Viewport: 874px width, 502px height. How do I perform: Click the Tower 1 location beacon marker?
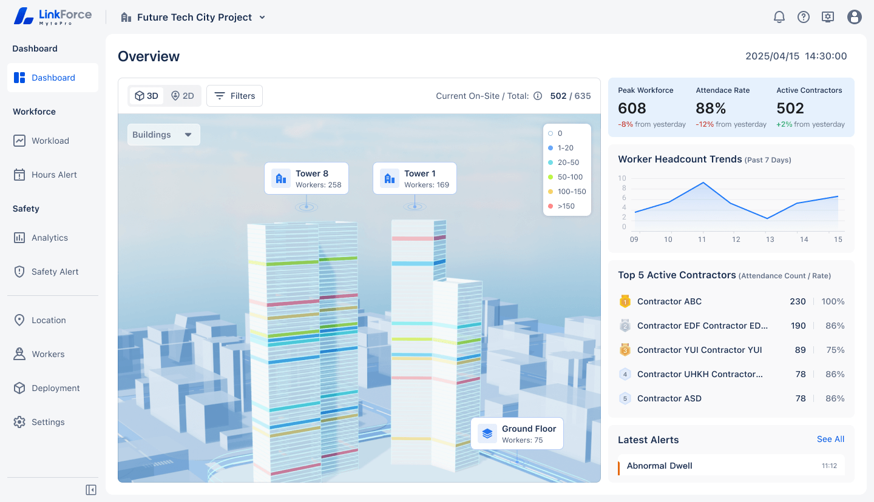pyautogui.click(x=415, y=207)
